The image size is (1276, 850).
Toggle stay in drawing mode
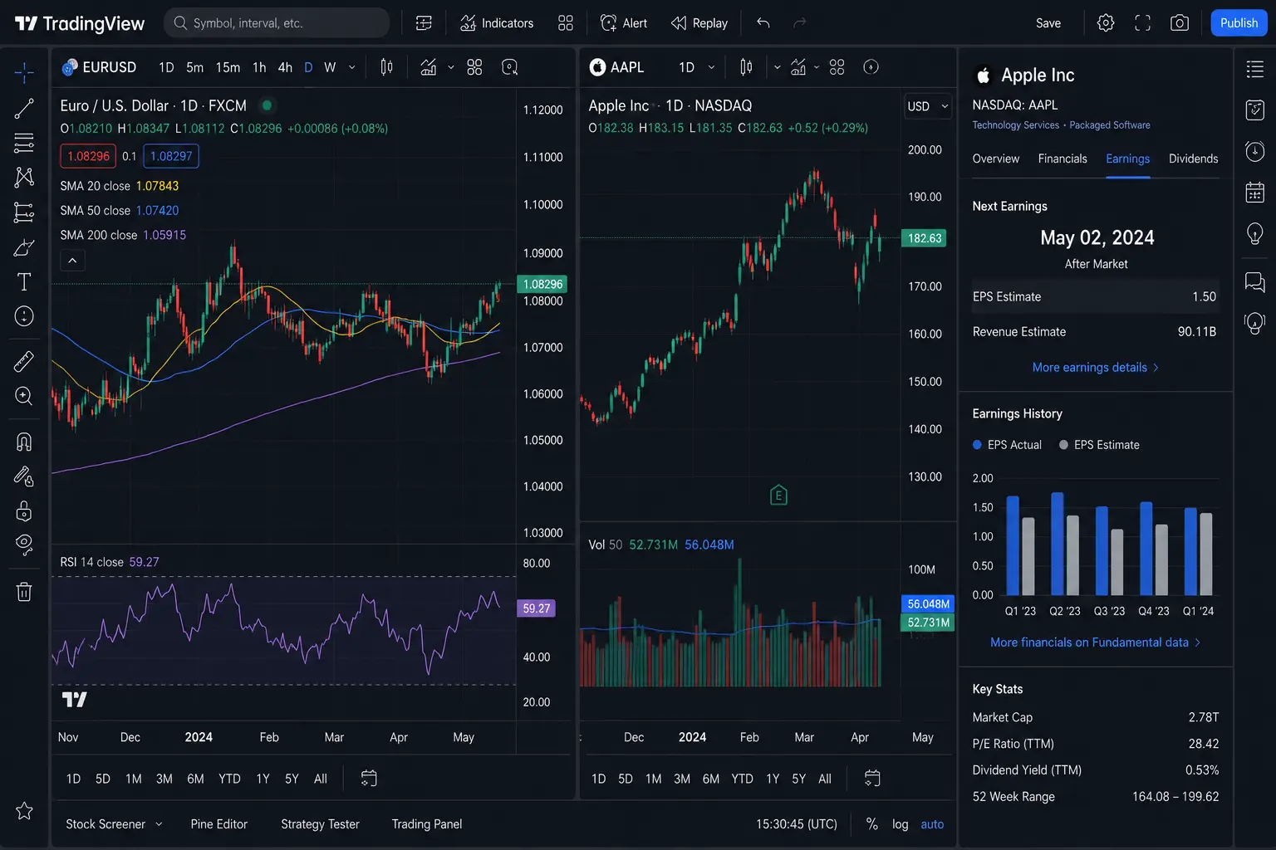click(x=24, y=476)
